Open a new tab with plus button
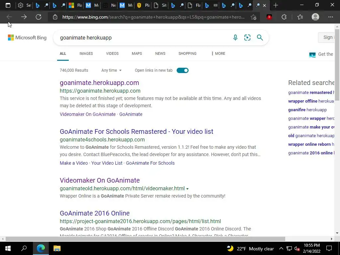Screen dimensions: 340x255 point(276,5)
